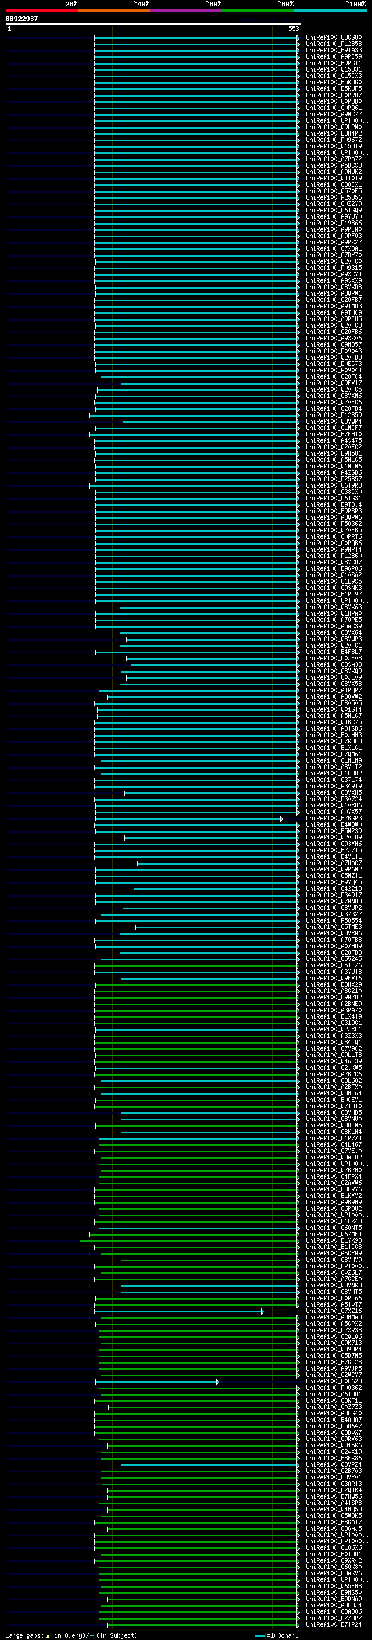
Task: Click UniRef100_Q186X6 label
Action: click(x=333, y=1547)
